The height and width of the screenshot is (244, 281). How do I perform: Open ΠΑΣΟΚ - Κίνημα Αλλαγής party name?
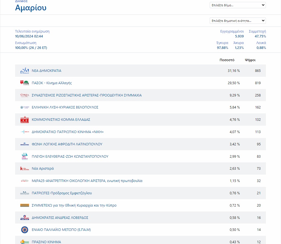(x=52, y=83)
